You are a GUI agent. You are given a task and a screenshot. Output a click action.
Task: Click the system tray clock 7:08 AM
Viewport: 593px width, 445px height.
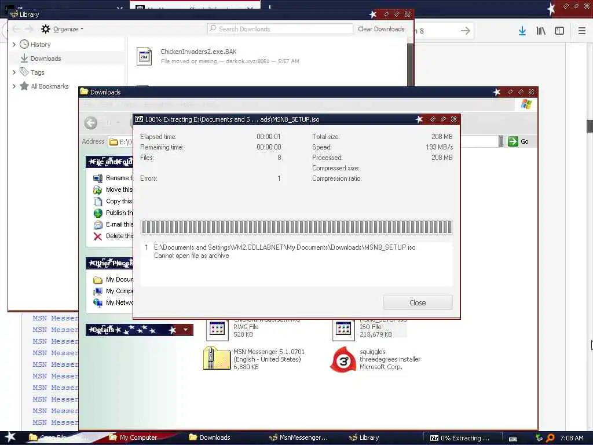coord(572,438)
